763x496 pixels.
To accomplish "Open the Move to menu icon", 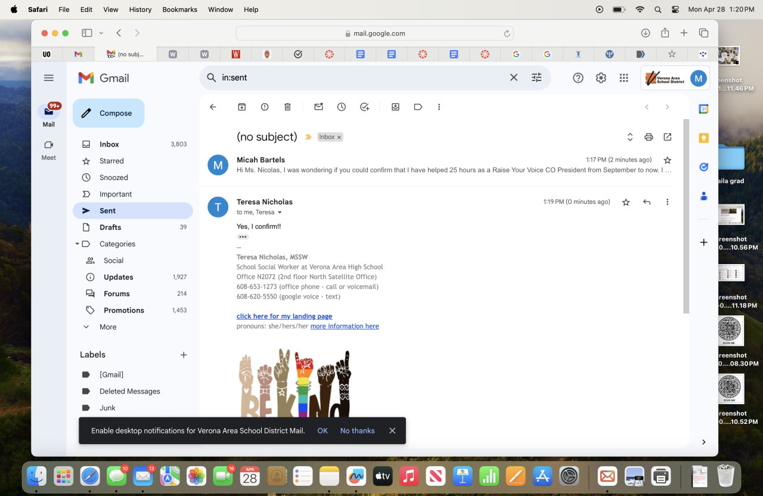I will [395, 107].
